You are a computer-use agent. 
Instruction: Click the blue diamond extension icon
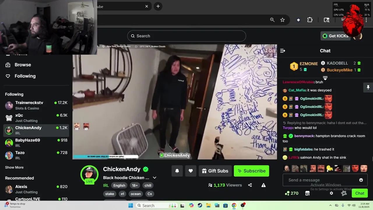[x=298, y=20]
